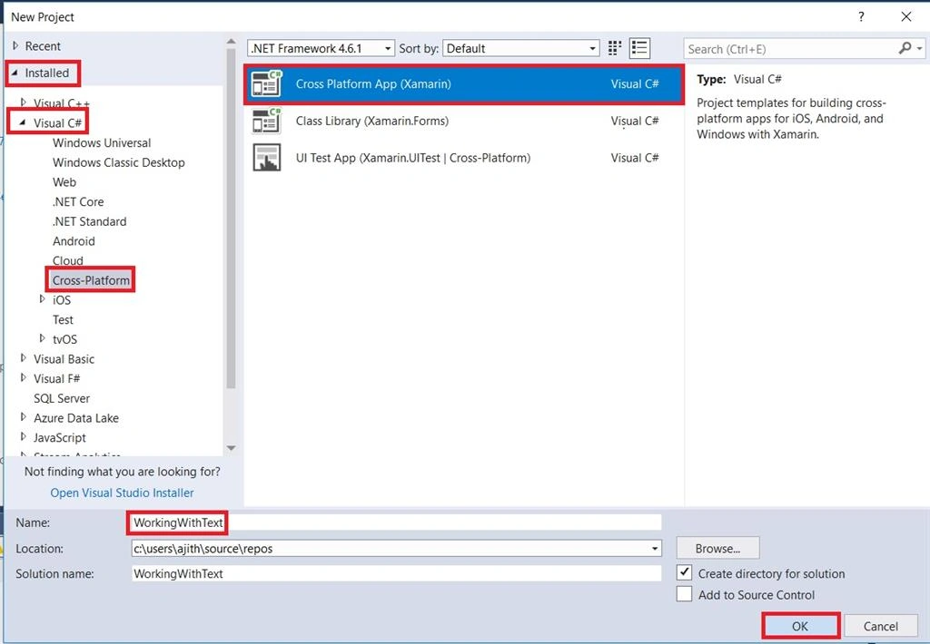
Task: Switch to medium icons list view
Action: coord(639,48)
